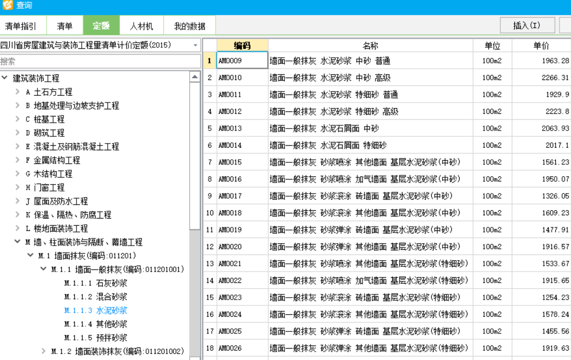This screenshot has width=571, height=360.
Task: Select M.1.1.1 石灰砂浆 tree item
Action: pos(96,283)
